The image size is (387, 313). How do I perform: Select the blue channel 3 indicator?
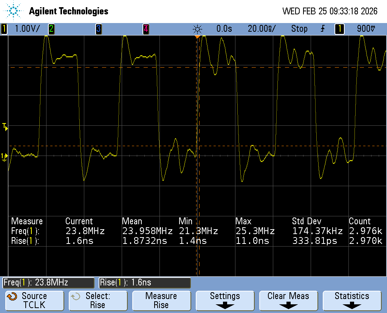click(x=98, y=29)
